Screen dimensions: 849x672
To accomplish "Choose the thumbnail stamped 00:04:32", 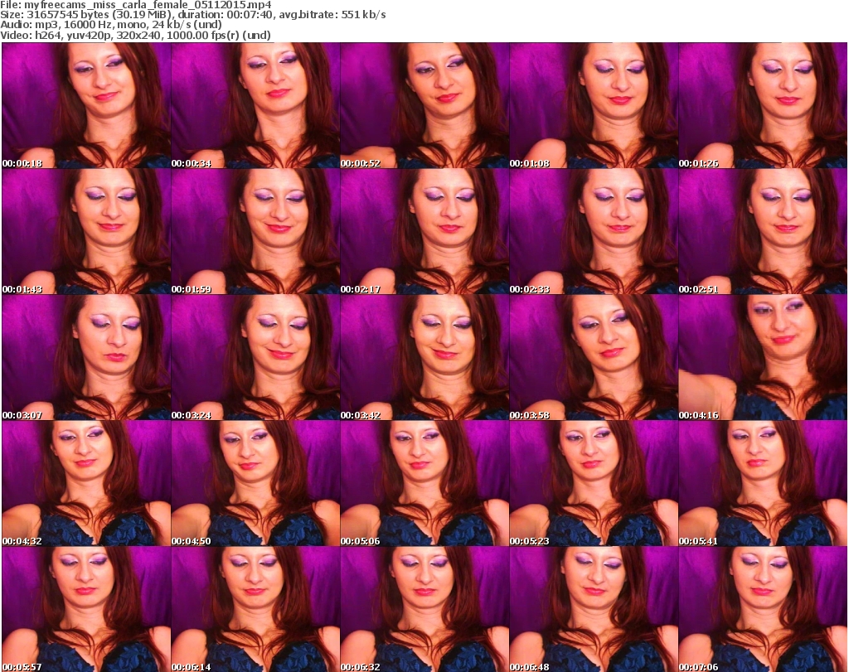I will [x=86, y=483].
